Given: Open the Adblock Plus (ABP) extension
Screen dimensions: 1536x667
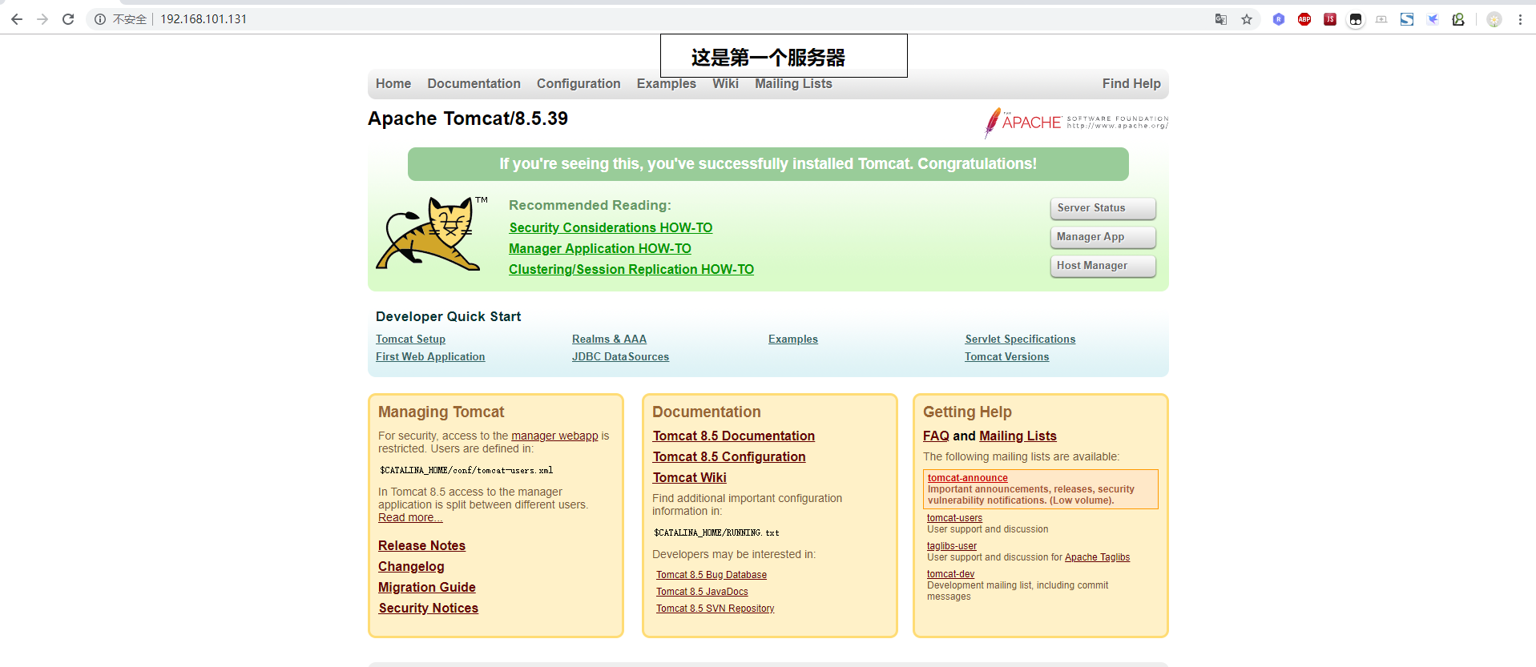Looking at the screenshot, I should coord(1304,19).
